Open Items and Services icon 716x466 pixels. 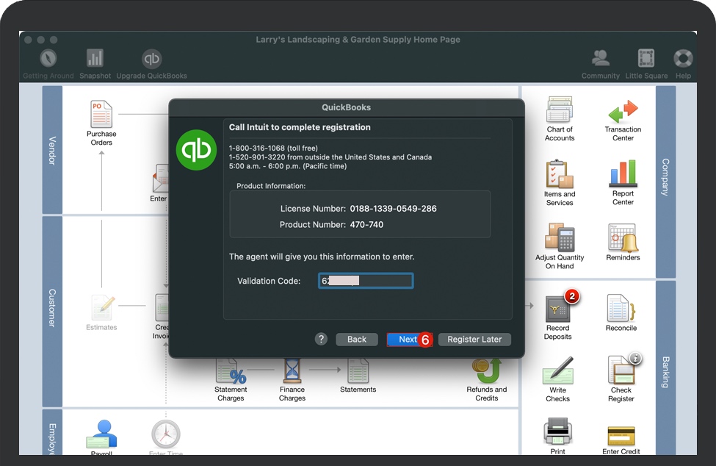[x=560, y=175]
